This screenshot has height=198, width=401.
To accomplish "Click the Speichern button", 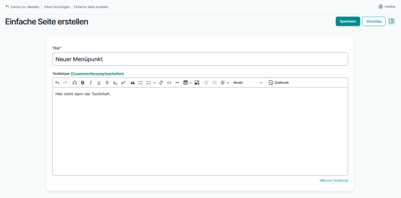I will pyautogui.click(x=348, y=21).
